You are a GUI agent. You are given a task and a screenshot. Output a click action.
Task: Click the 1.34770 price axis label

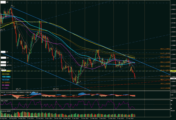tap(173, 50)
